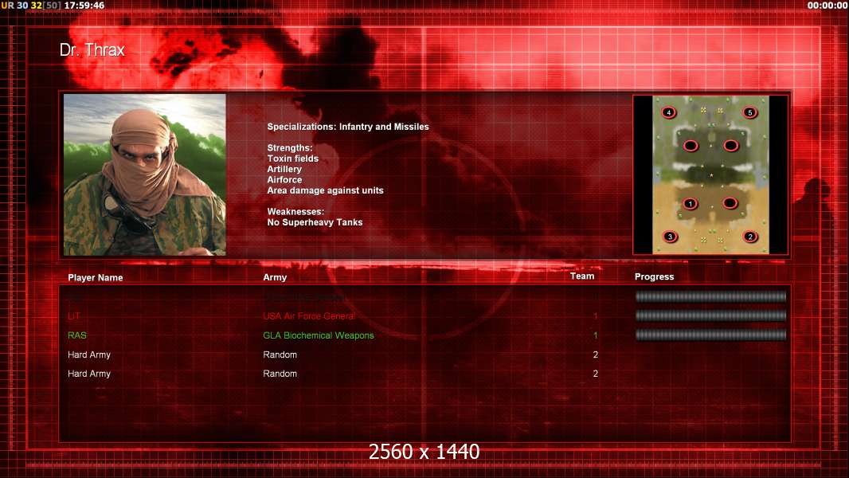Click Dr. Thrax general portrait
Image resolution: width=849 pixels, height=478 pixels.
pos(145,174)
